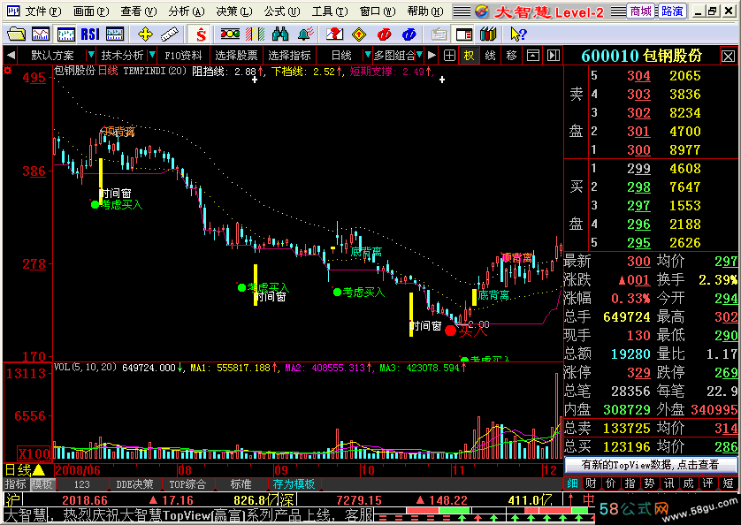This screenshot has width=741, height=525.
Task: Open the 决策(L) menu
Action: coord(234,11)
